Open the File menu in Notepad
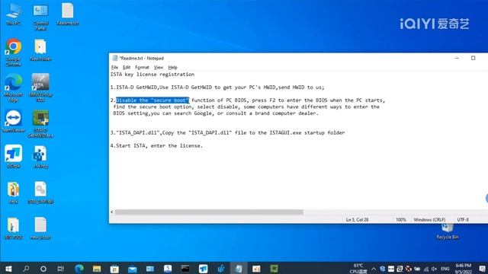Screen dimensions: 488x274 point(114,68)
